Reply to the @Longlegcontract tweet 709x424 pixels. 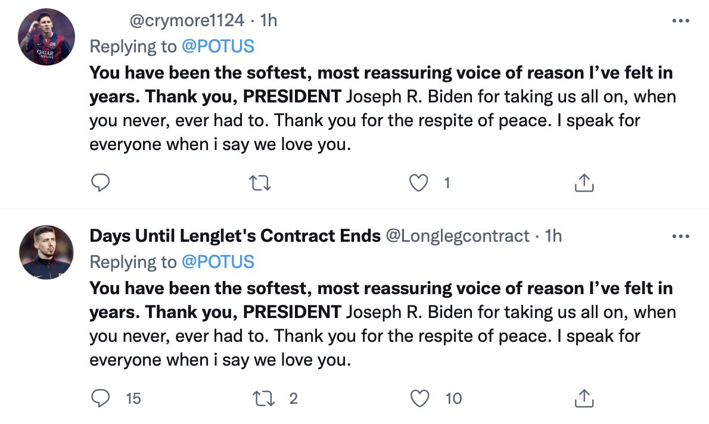pos(101,398)
